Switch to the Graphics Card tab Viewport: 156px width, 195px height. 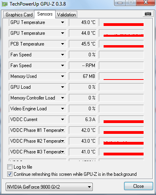(19, 15)
